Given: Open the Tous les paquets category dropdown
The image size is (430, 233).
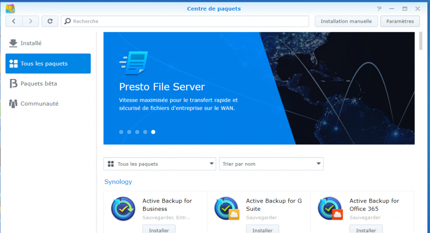Looking at the screenshot, I should [160, 164].
